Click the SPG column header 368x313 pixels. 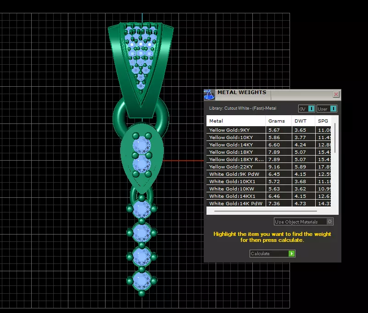(323, 121)
